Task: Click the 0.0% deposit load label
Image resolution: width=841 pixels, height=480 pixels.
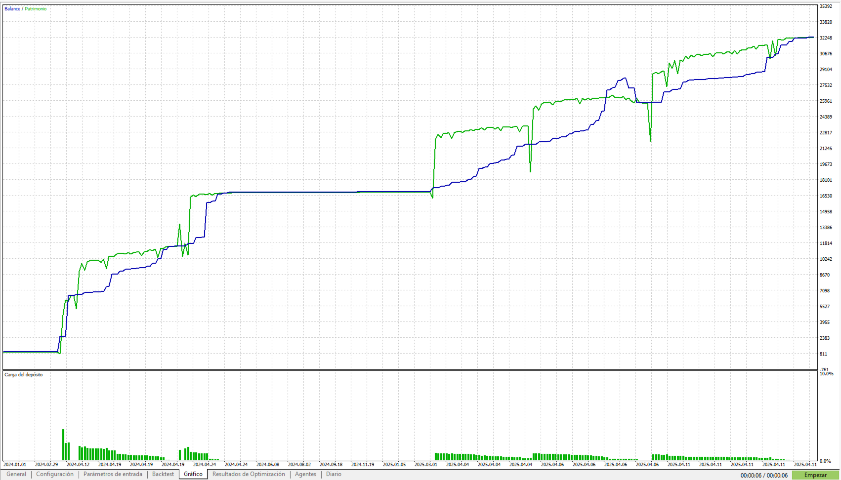Action: 825,461
